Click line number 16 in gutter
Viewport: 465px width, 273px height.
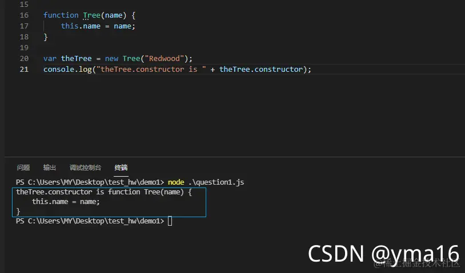point(24,15)
